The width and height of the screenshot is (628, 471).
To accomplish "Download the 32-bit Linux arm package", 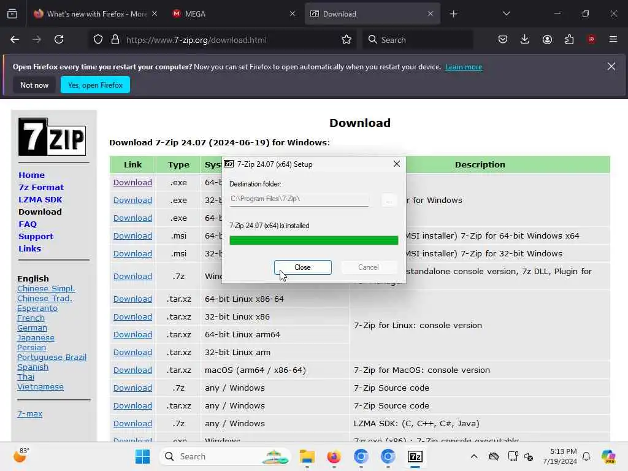I will pos(132,353).
